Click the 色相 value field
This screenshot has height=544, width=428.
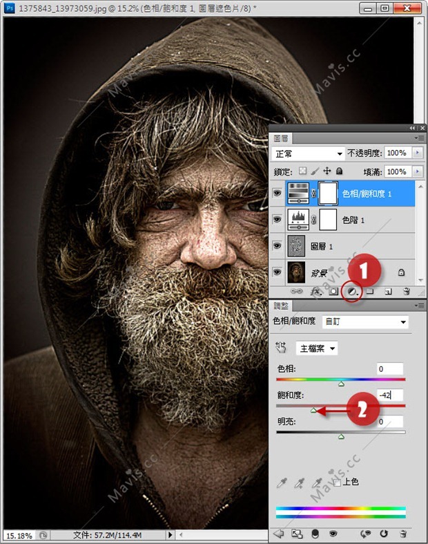tap(390, 368)
